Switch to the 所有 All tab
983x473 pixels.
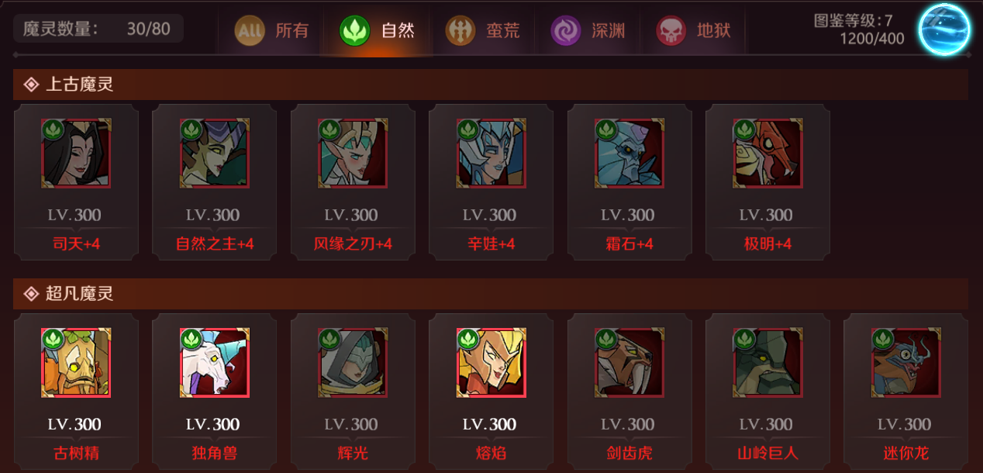pos(272,31)
